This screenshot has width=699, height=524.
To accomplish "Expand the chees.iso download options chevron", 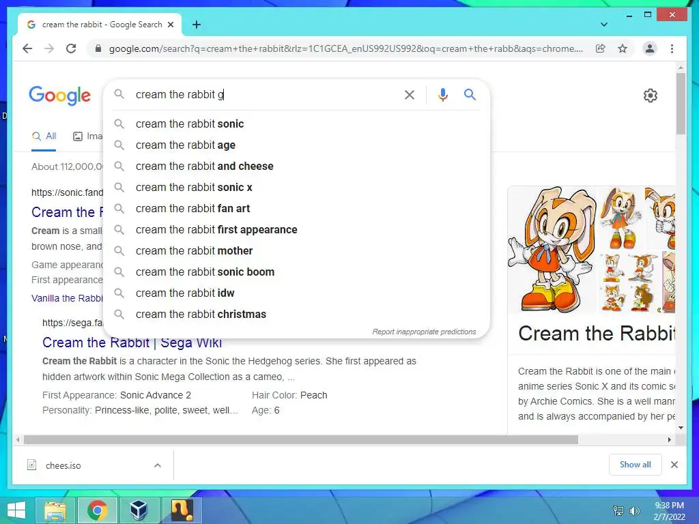I will click(158, 465).
